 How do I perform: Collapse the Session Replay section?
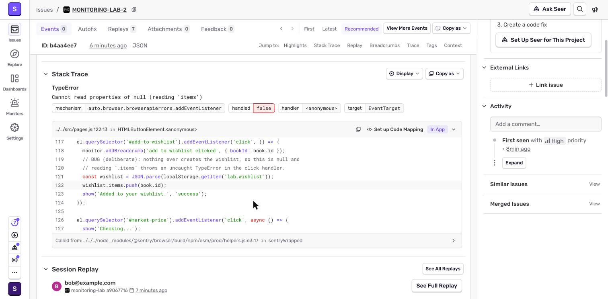coord(46,269)
